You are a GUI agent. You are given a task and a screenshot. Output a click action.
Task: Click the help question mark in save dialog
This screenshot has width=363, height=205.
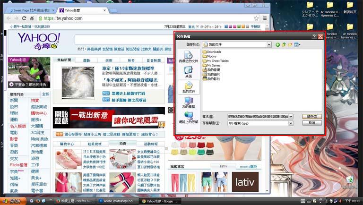pyautogui.click(x=314, y=36)
